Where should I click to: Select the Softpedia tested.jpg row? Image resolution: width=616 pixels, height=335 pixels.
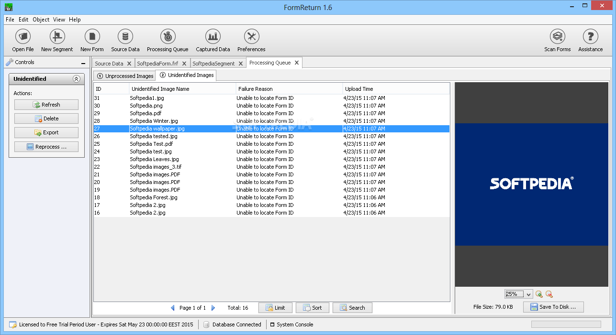[x=271, y=136]
